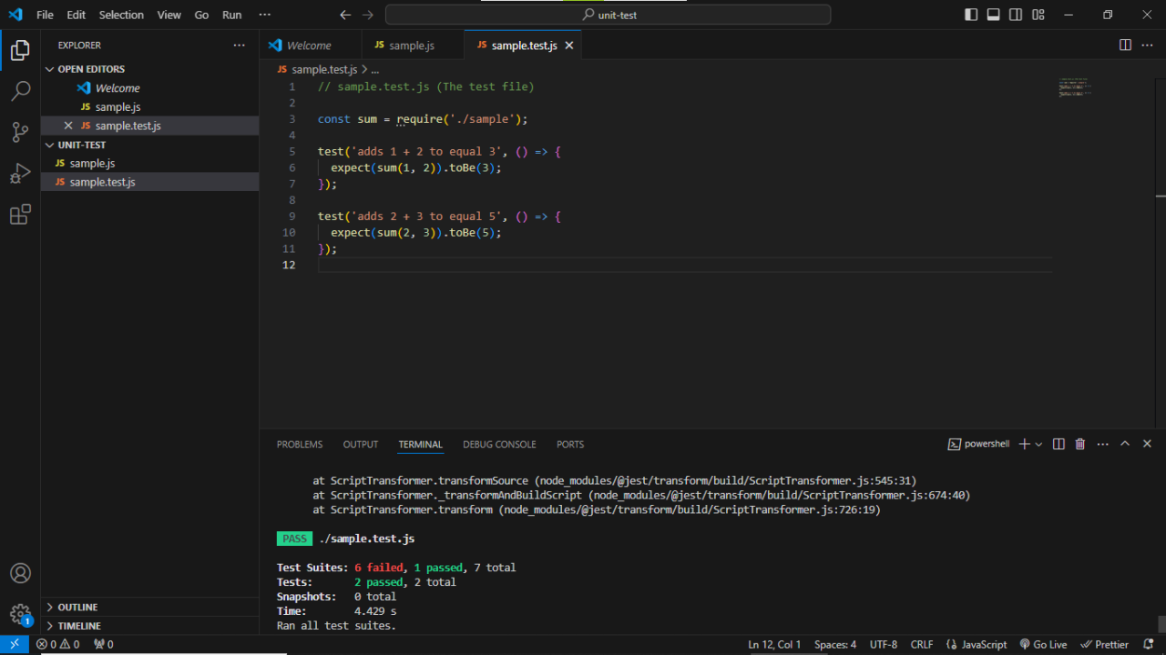Switch to the Output panel tab
This screenshot has width=1166, height=655.
pos(361,444)
